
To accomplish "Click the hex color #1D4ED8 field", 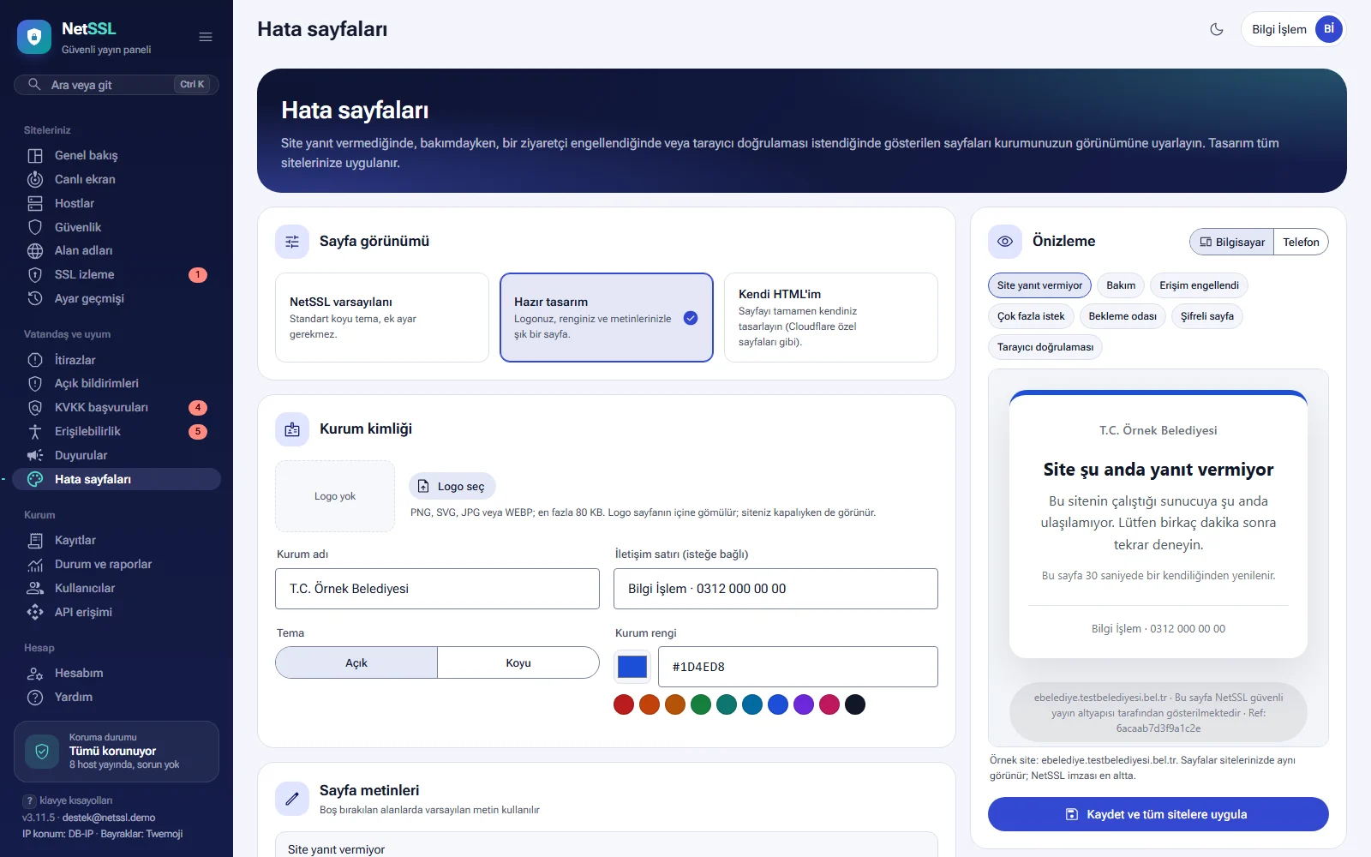I will point(798,667).
